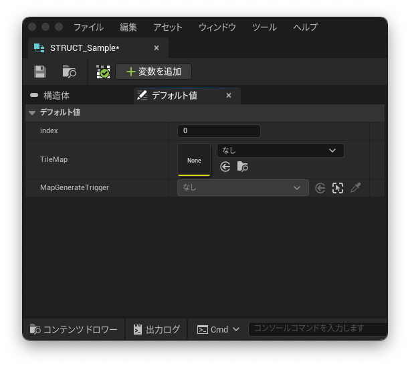Open the ウィンドウ menu
410x368 pixels.
(217, 27)
